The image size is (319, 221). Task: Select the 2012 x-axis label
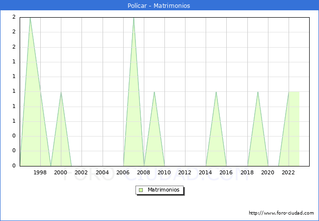pos(185,172)
